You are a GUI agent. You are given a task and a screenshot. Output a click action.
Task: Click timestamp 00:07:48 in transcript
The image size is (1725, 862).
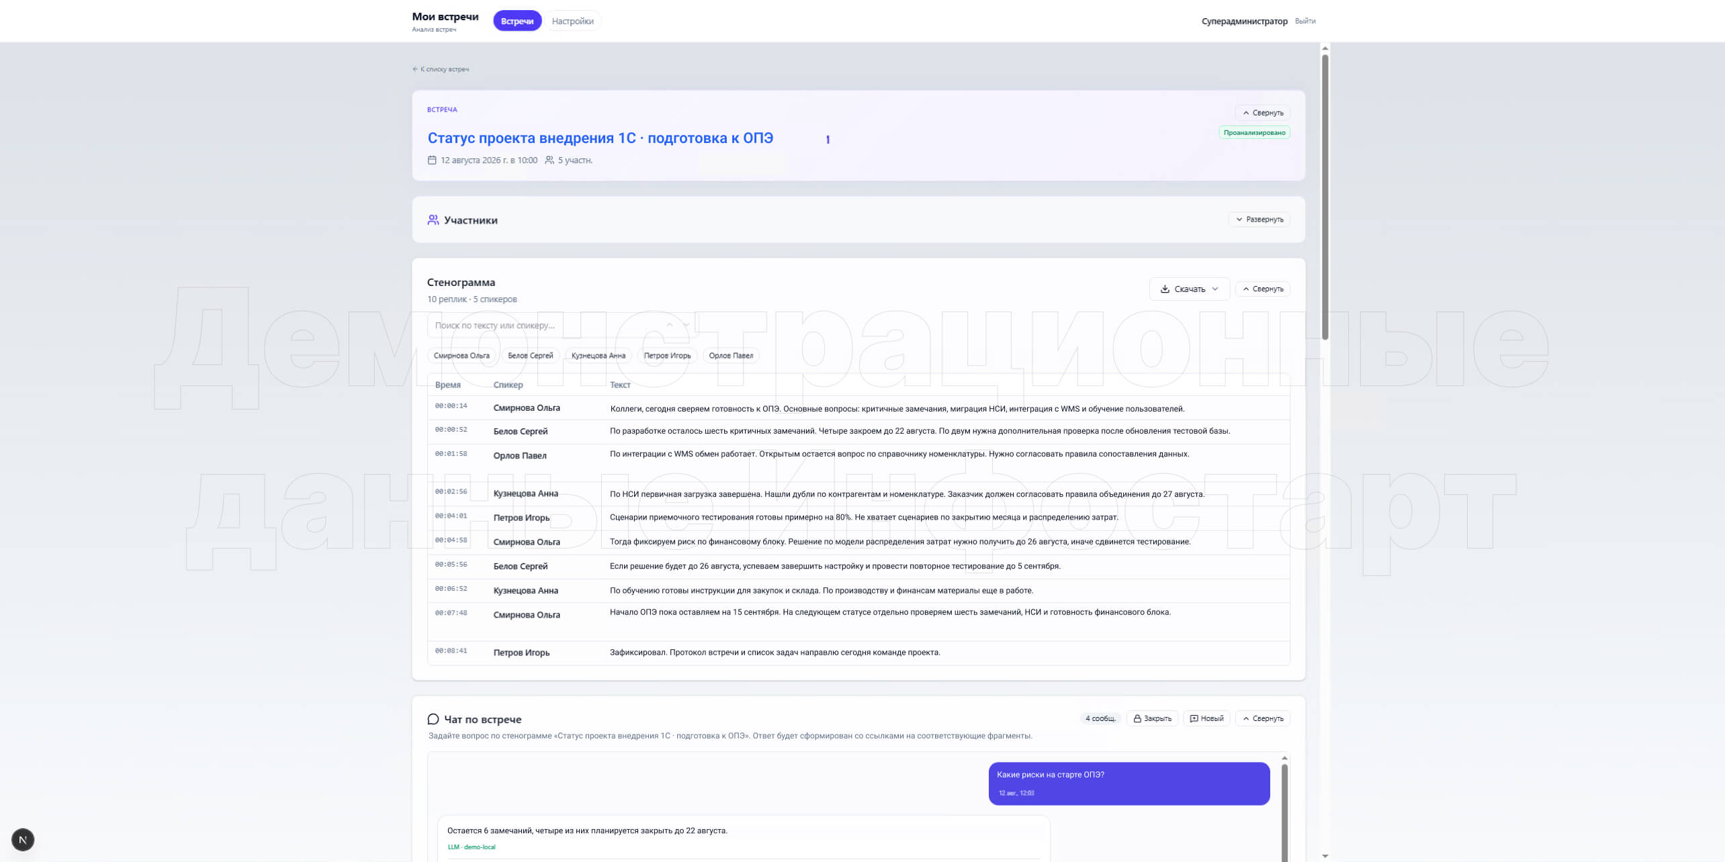[451, 613]
